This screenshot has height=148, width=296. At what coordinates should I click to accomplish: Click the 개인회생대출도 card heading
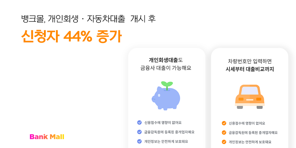click(x=166, y=60)
